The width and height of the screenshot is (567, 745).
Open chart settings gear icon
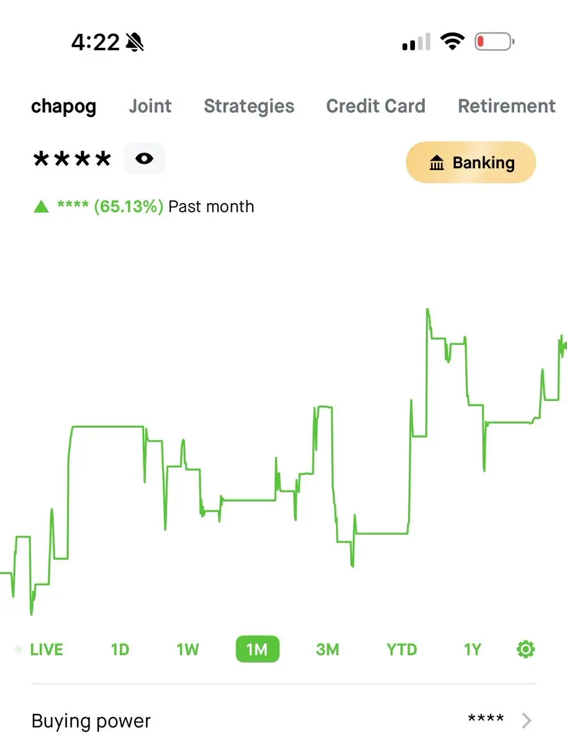pos(525,650)
